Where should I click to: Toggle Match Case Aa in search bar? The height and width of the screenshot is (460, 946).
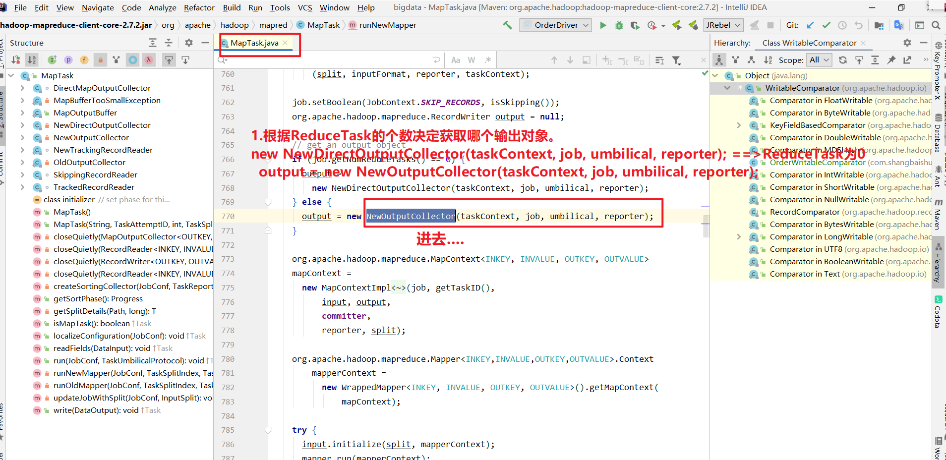click(456, 60)
